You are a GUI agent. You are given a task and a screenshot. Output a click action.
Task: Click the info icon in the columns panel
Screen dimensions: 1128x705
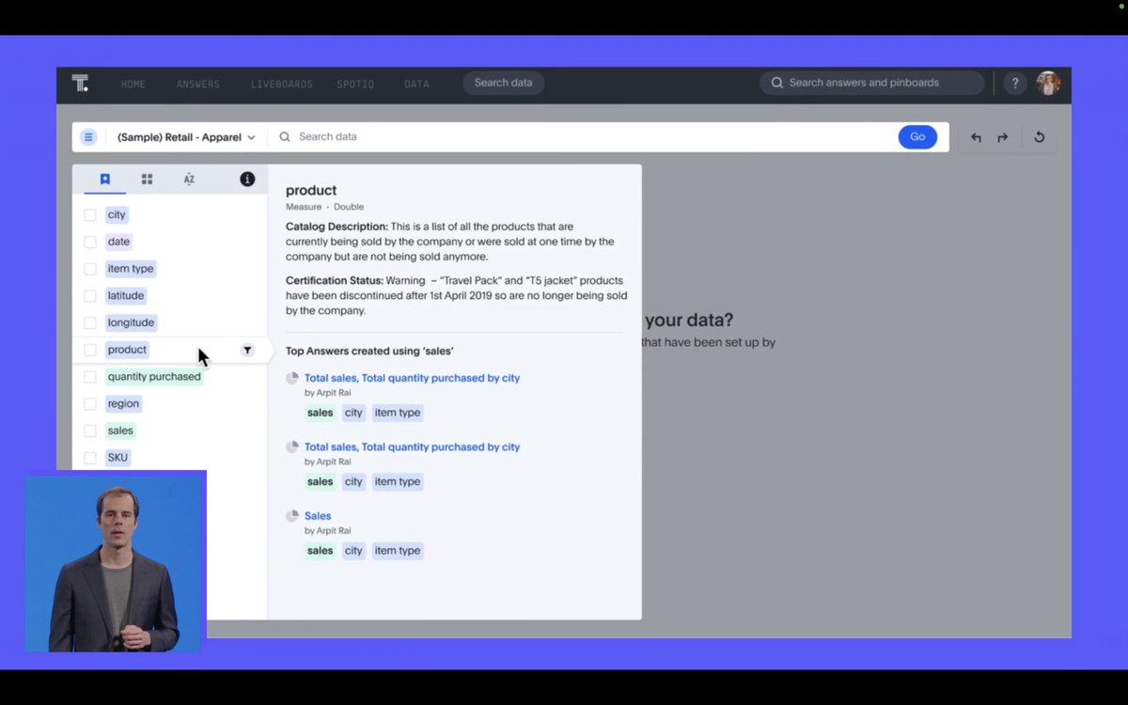[246, 179]
